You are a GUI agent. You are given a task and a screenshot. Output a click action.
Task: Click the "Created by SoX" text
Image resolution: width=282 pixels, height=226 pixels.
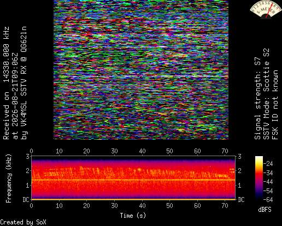tap(23, 222)
